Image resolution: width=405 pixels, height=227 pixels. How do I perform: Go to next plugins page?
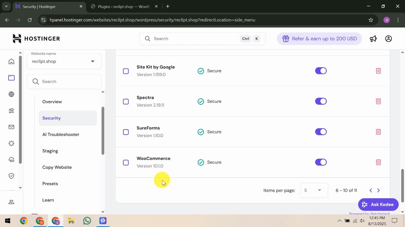pos(378,190)
